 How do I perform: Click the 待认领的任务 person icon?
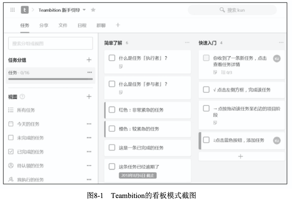point(11,165)
